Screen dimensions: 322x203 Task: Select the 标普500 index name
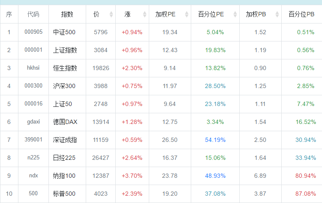[x=64, y=194]
